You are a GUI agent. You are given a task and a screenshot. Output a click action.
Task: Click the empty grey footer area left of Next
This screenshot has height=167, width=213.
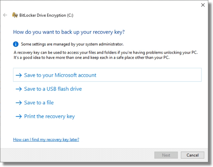[77, 155]
